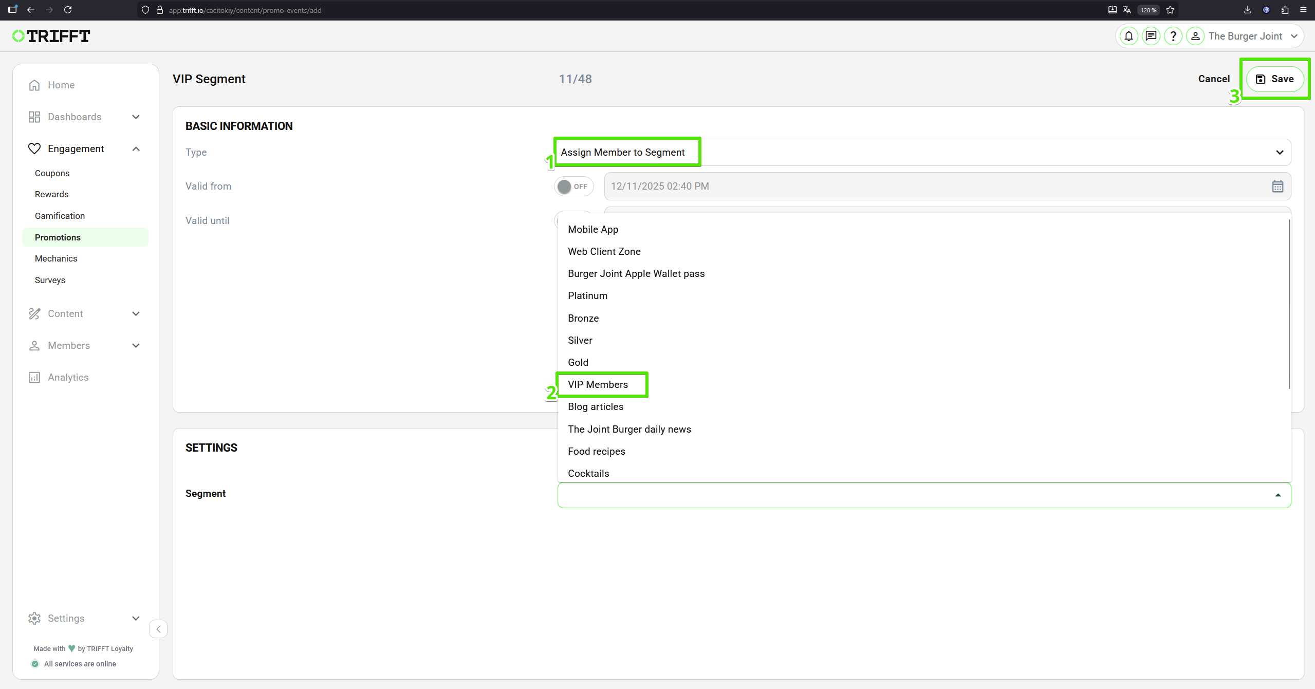Click the user account profile icon
1315x689 pixels.
tap(1196, 35)
